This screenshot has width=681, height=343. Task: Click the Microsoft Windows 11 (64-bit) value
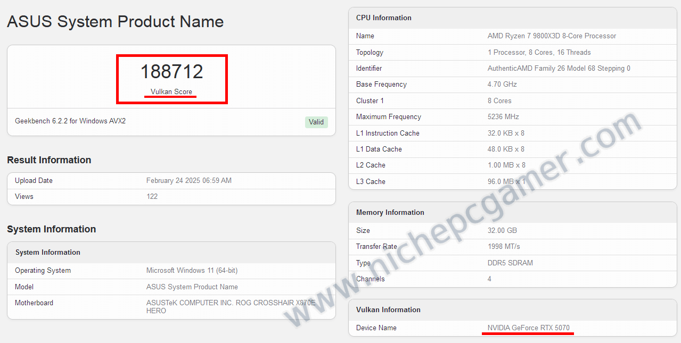tap(192, 270)
